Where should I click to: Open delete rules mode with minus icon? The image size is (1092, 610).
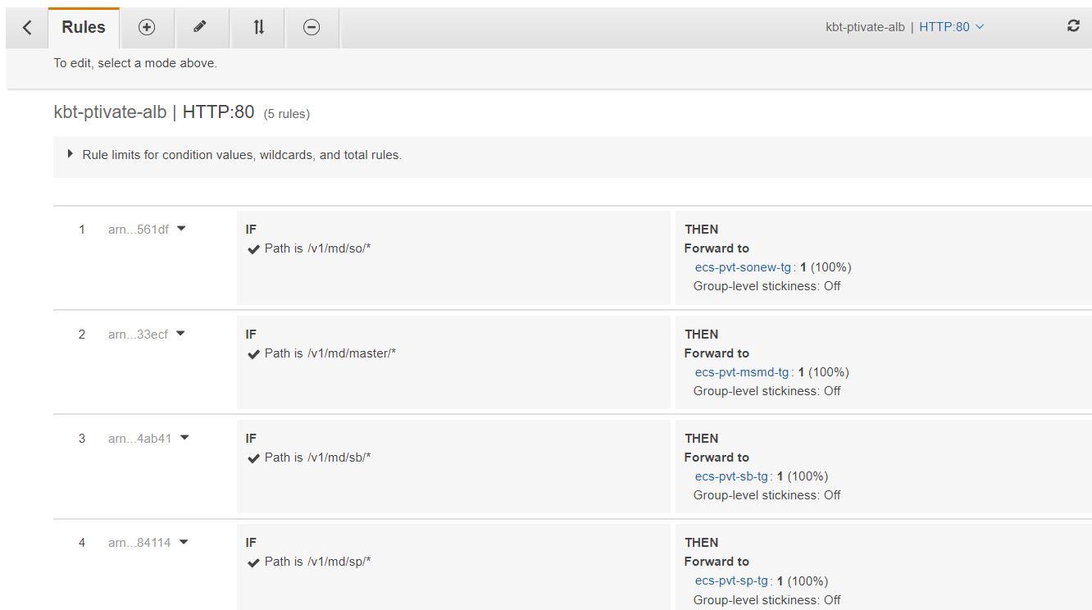coord(312,27)
